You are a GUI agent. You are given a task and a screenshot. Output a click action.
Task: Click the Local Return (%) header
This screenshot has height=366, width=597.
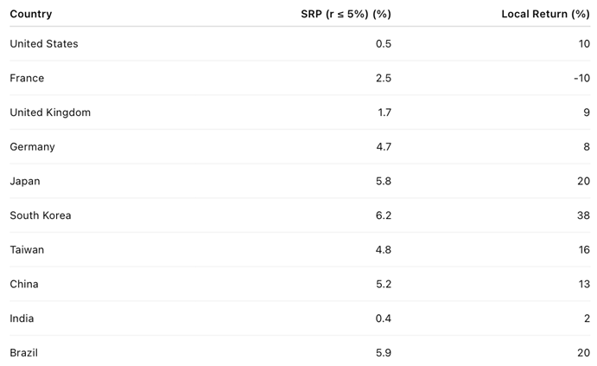tap(545, 14)
